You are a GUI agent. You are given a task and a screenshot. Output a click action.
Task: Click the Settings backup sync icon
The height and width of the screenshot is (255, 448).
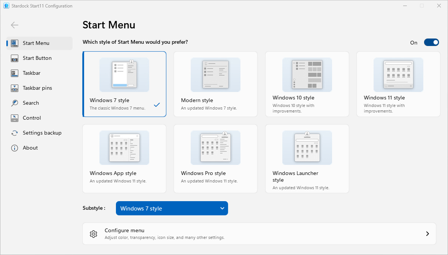15,133
